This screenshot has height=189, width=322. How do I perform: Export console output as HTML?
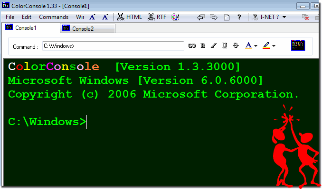[x=129, y=17]
